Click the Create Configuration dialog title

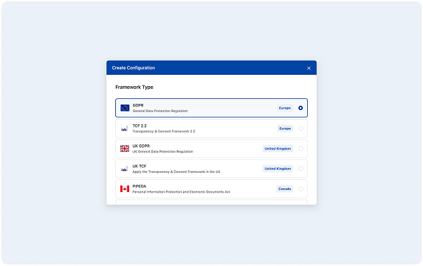pos(133,68)
